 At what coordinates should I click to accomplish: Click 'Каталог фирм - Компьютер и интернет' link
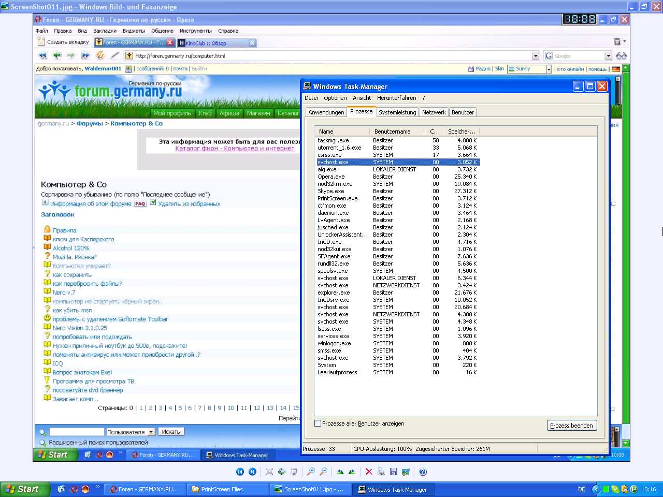(x=235, y=149)
